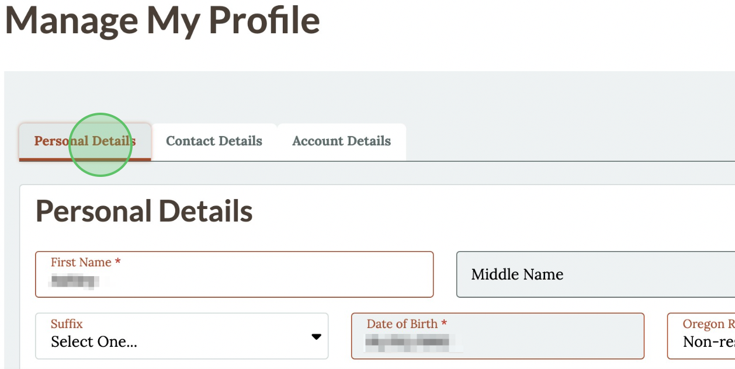Select the Date of Birth field
The height and width of the screenshot is (369, 735).
click(498, 336)
